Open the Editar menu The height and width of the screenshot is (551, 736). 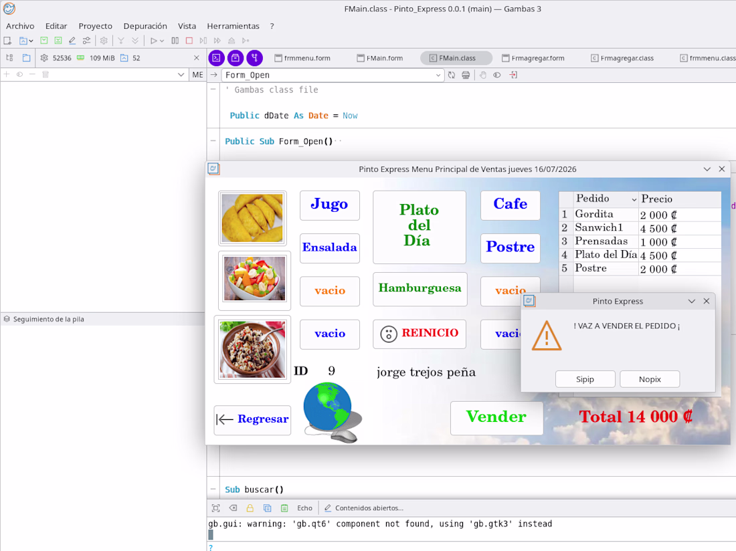point(56,26)
